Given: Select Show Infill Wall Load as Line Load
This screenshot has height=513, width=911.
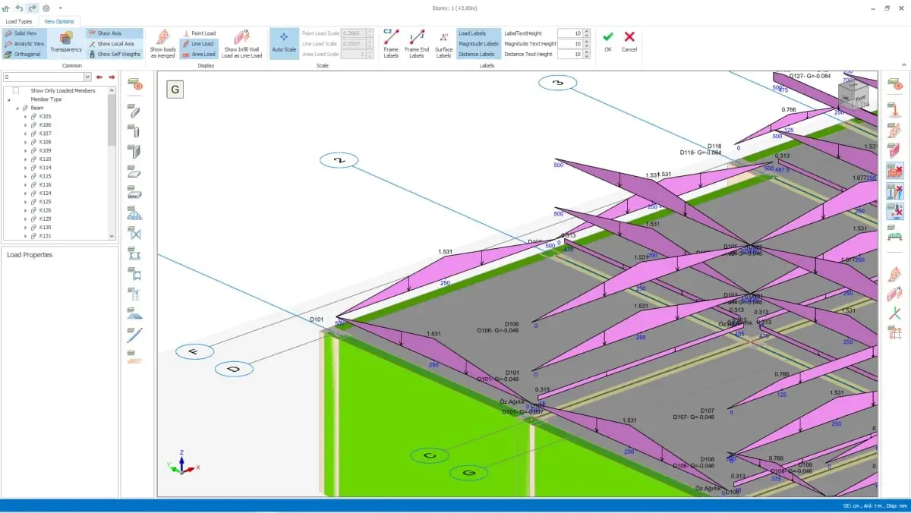Looking at the screenshot, I should [241, 43].
